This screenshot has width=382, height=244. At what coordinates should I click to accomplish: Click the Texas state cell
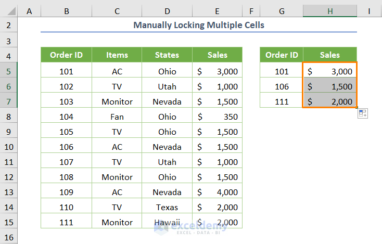click(x=167, y=207)
